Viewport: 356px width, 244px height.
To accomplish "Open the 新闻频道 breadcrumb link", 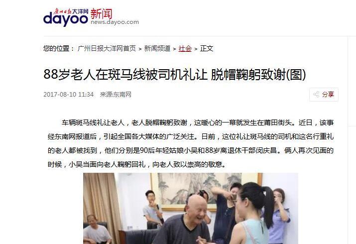I will click(157, 48).
